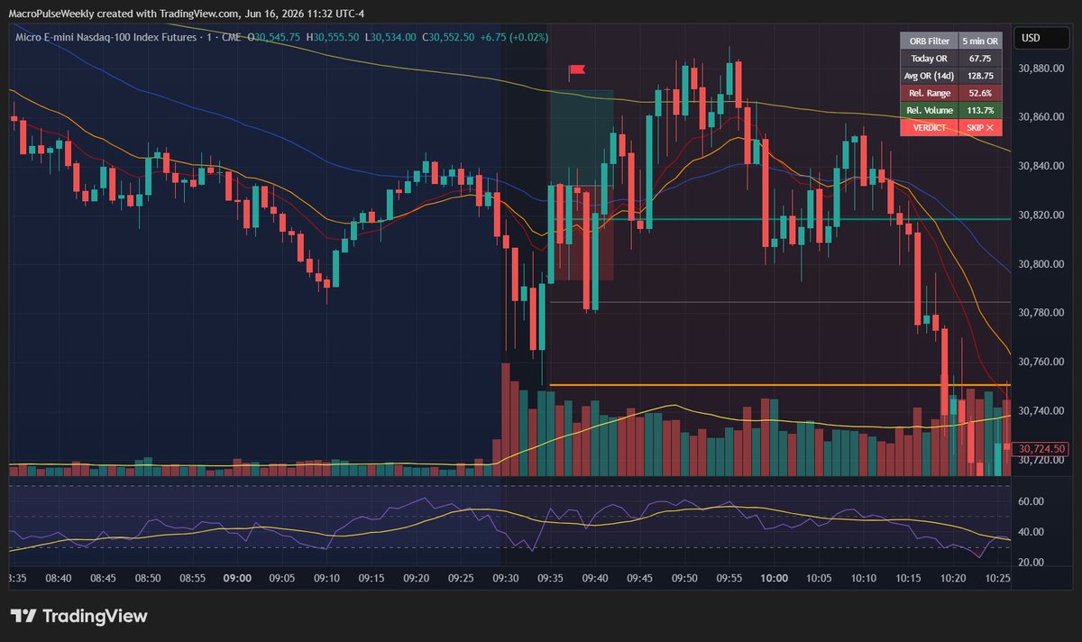
Task: Click the 52.6% value cell
Action: [979, 92]
